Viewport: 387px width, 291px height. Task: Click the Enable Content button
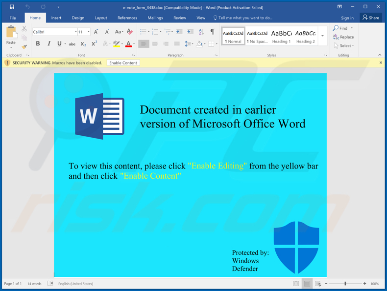pos(123,63)
